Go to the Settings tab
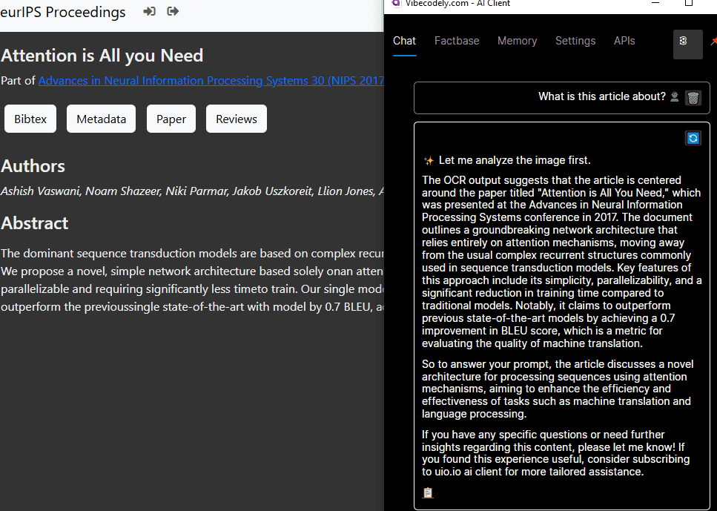Viewport: 717px width, 511px height. pyautogui.click(x=575, y=41)
